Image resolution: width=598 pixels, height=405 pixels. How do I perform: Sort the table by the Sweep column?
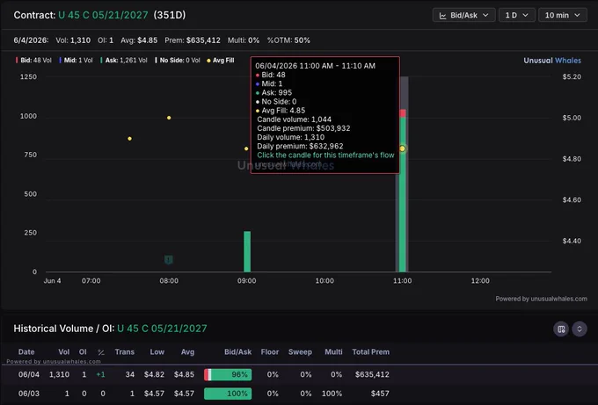[300, 352]
